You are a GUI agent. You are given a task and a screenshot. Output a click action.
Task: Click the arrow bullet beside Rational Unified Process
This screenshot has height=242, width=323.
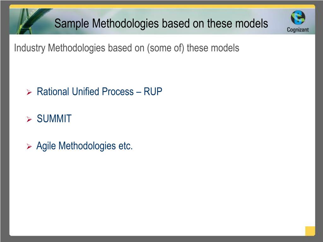(x=29, y=92)
